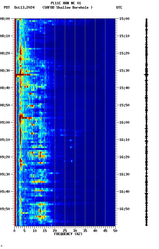Click the 0 Hz frequency axis label

click(x=14, y=231)
